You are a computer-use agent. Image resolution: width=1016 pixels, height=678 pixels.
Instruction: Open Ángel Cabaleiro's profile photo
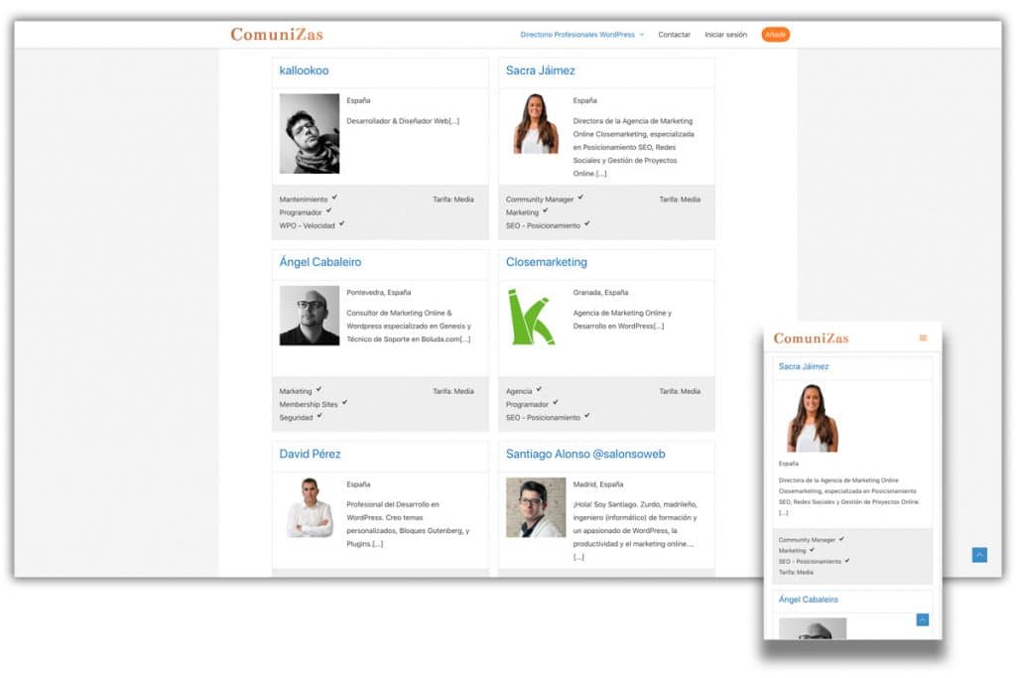(310, 316)
